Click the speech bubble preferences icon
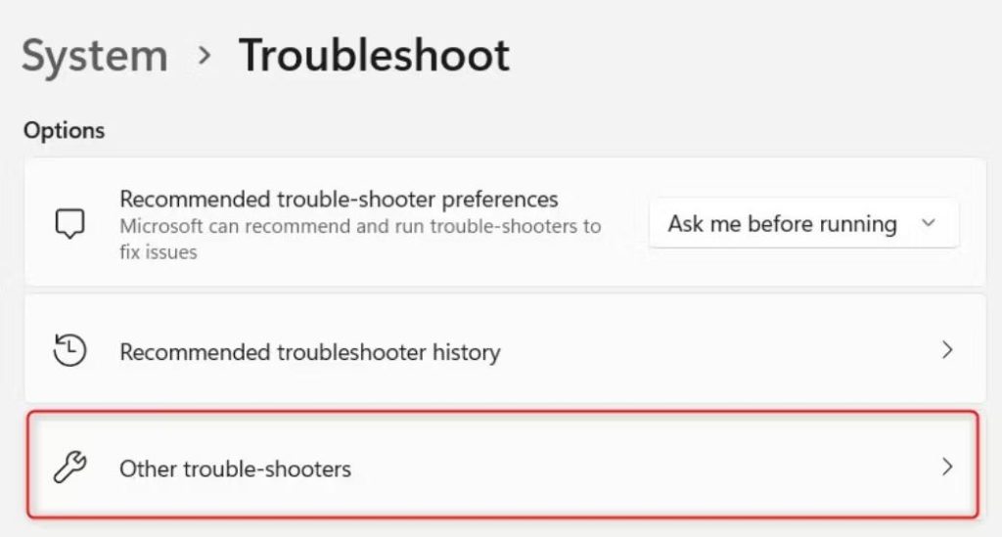 pos(69,224)
